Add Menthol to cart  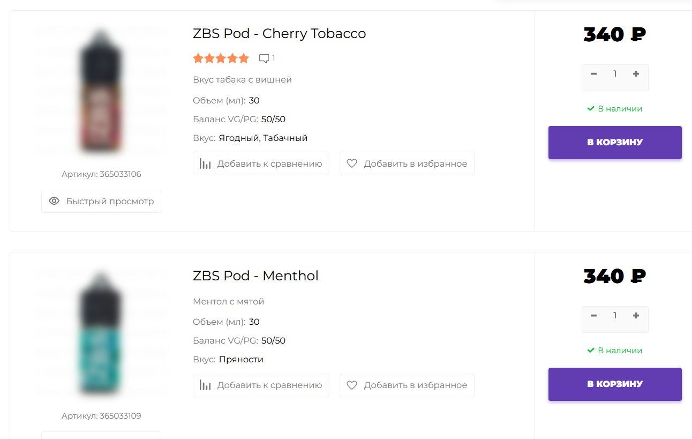615,384
